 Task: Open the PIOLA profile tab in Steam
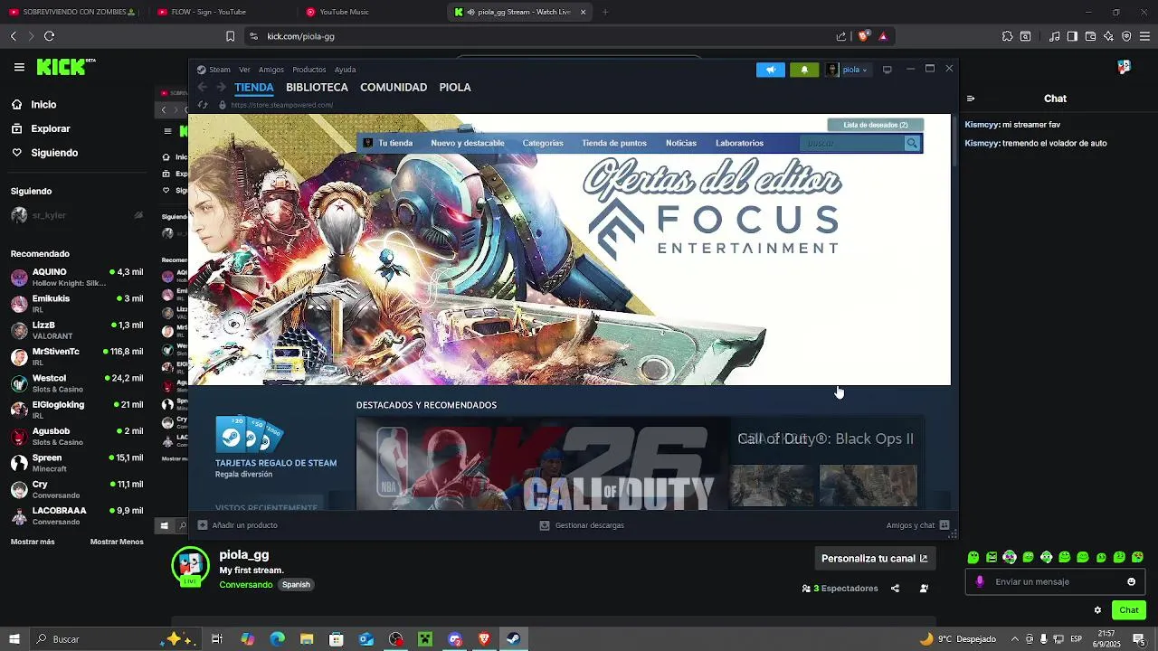pyautogui.click(x=455, y=88)
